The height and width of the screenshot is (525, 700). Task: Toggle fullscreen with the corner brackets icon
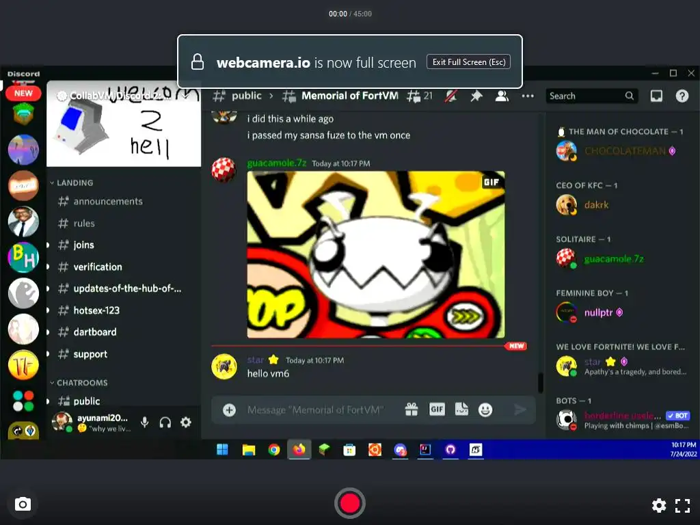coord(682,505)
